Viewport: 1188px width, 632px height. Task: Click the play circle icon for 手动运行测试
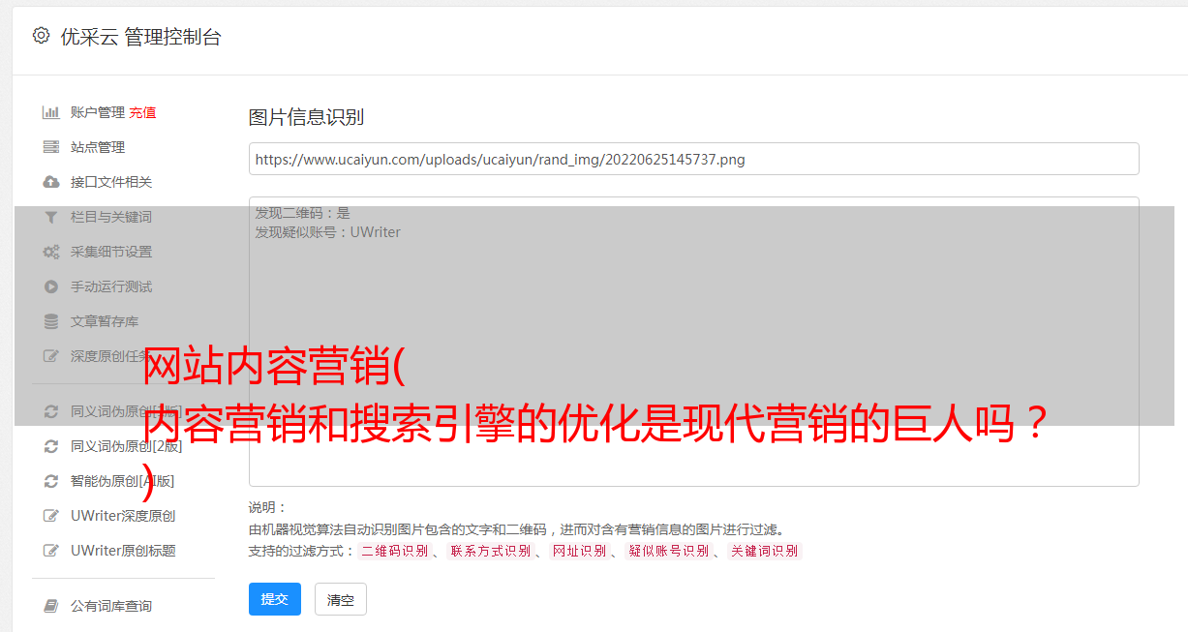(x=51, y=286)
